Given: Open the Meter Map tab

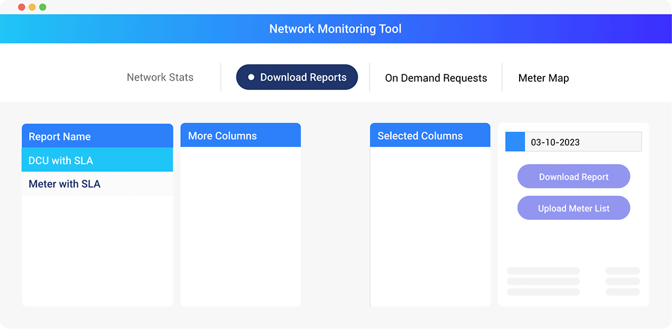Looking at the screenshot, I should coord(543,78).
